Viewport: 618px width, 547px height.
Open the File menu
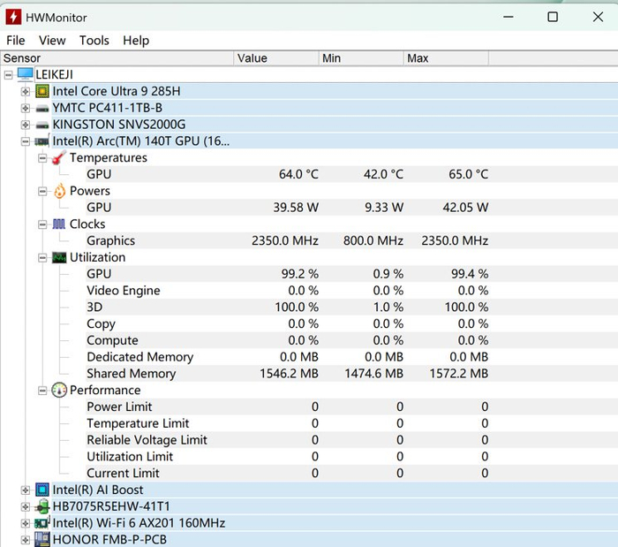(16, 41)
